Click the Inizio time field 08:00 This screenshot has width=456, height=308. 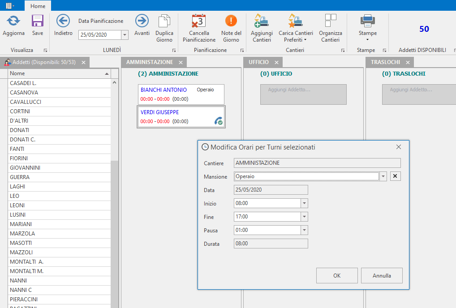click(267, 203)
